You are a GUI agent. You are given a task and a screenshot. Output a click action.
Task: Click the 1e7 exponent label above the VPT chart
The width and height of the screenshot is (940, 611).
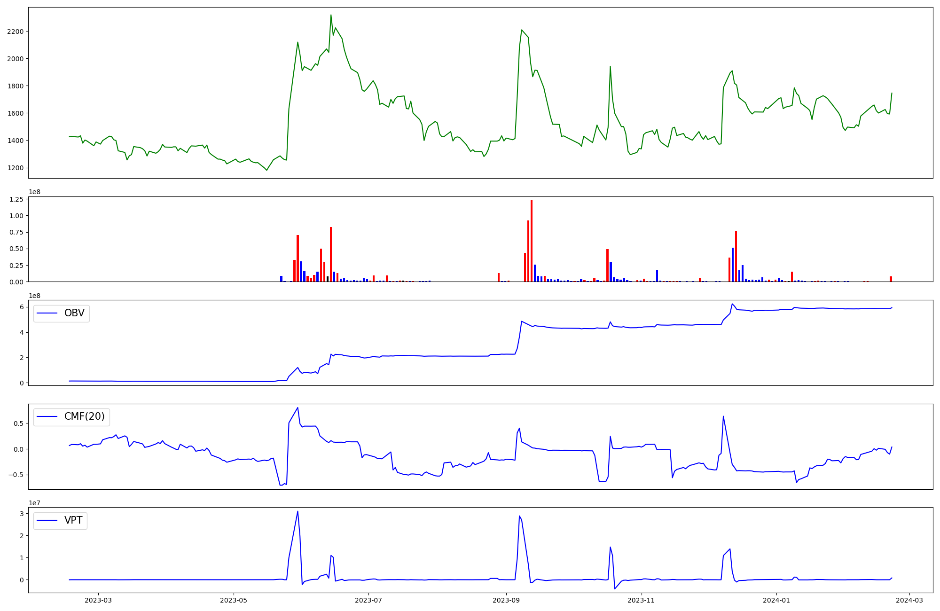[x=35, y=503]
